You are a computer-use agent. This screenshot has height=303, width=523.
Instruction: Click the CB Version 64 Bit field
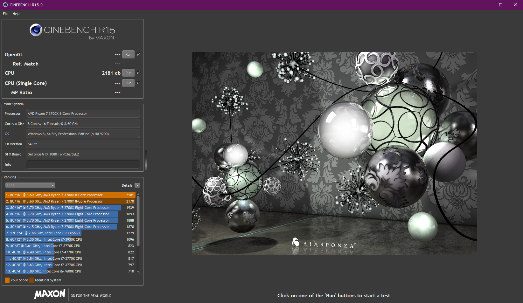(x=83, y=144)
